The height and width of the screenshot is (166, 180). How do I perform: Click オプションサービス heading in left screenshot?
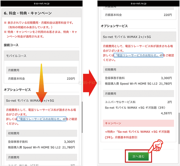click(17, 90)
